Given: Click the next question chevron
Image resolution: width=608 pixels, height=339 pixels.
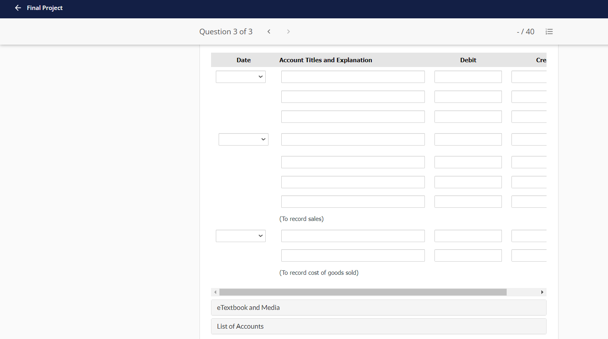Looking at the screenshot, I should [288, 32].
